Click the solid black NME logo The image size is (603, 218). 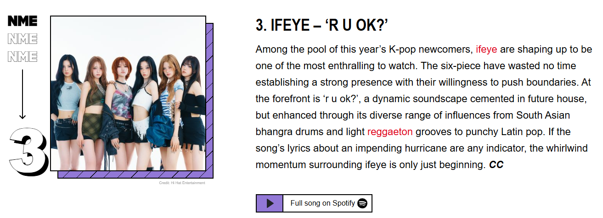tap(23, 21)
